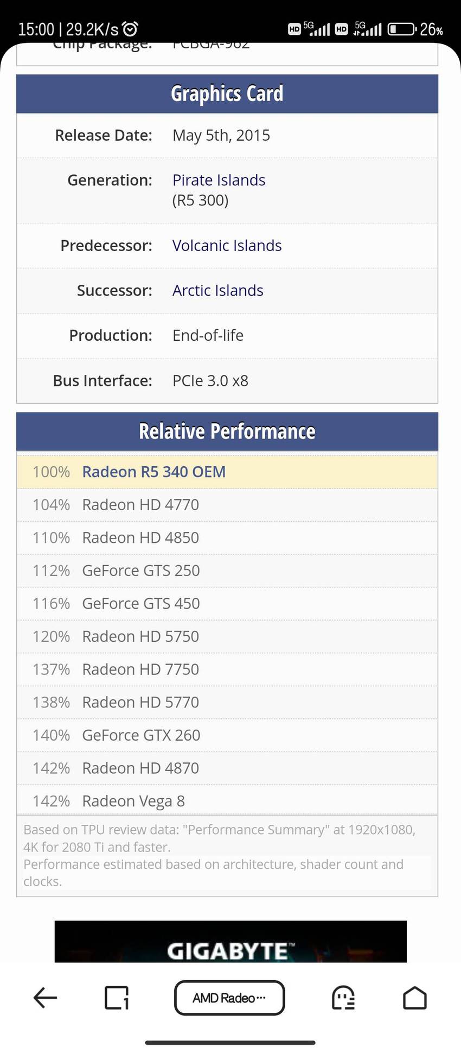Open the Volcanic Islands predecessor link
Viewport: 461px width, 1052px height.
227,246
